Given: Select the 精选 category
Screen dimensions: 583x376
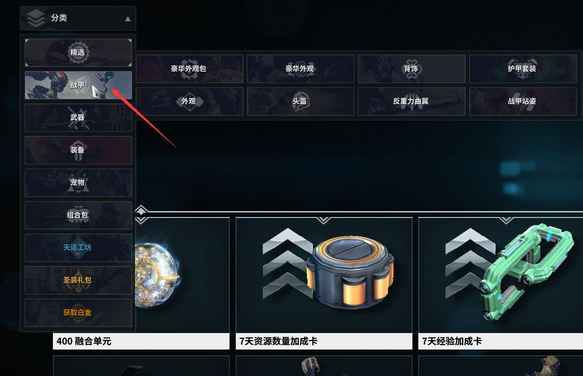Looking at the screenshot, I should click(x=78, y=53).
